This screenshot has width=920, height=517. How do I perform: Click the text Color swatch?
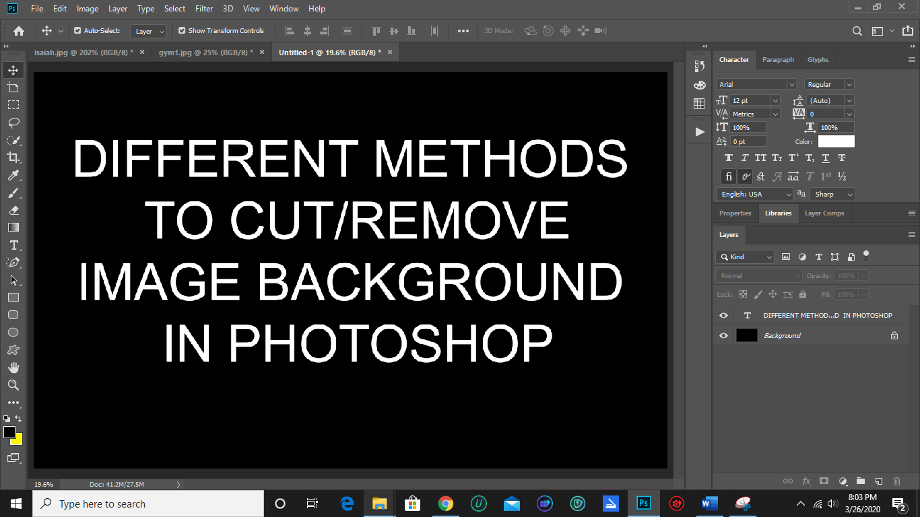tap(836, 141)
